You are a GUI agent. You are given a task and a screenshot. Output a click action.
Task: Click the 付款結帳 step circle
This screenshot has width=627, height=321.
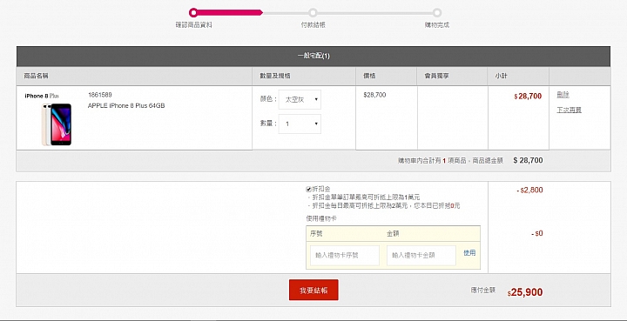point(313,12)
